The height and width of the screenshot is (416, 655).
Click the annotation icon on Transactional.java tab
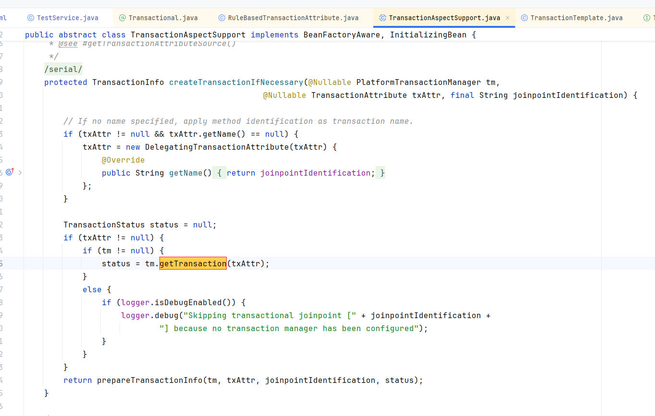pos(122,18)
